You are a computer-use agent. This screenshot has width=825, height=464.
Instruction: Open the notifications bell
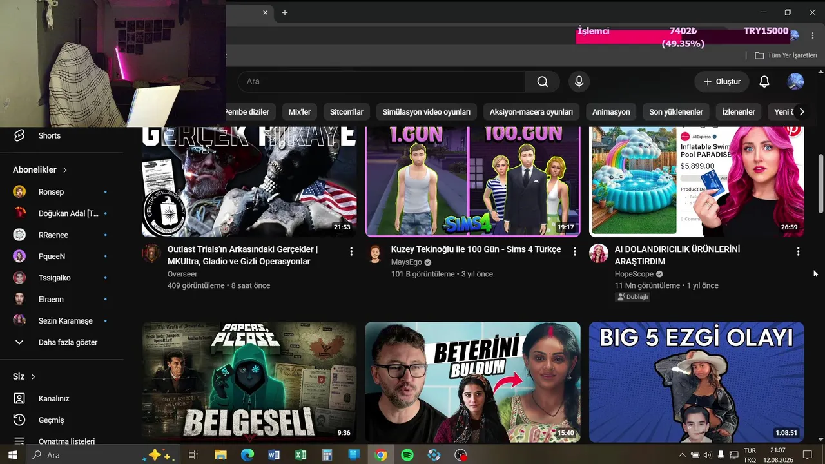click(764, 82)
